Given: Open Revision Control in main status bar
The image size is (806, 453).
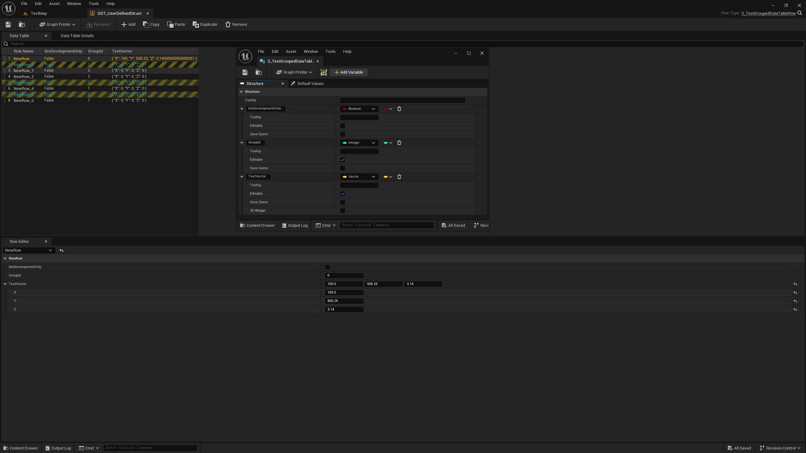Looking at the screenshot, I should click(780, 448).
